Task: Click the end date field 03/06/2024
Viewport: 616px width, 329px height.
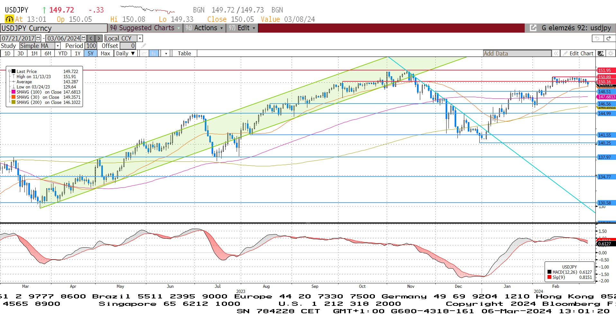Action: click(x=64, y=38)
